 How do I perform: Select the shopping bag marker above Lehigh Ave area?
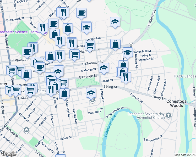(68, 28)
